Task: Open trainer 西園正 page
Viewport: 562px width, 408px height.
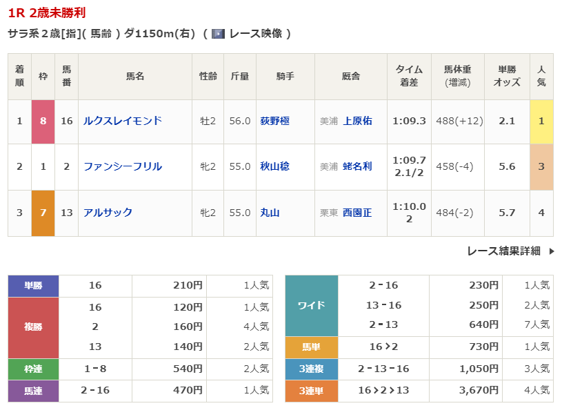Action: [357, 213]
